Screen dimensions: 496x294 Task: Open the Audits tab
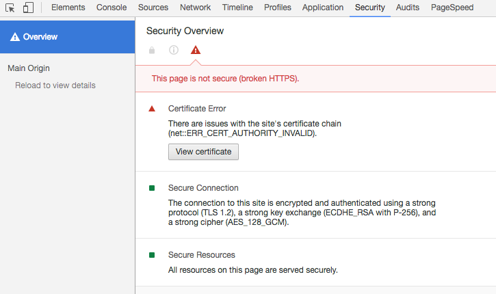(x=408, y=8)
